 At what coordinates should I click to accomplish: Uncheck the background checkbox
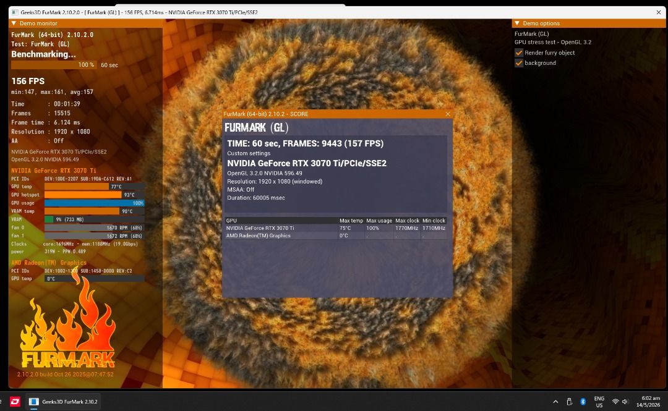pos(518,63)
